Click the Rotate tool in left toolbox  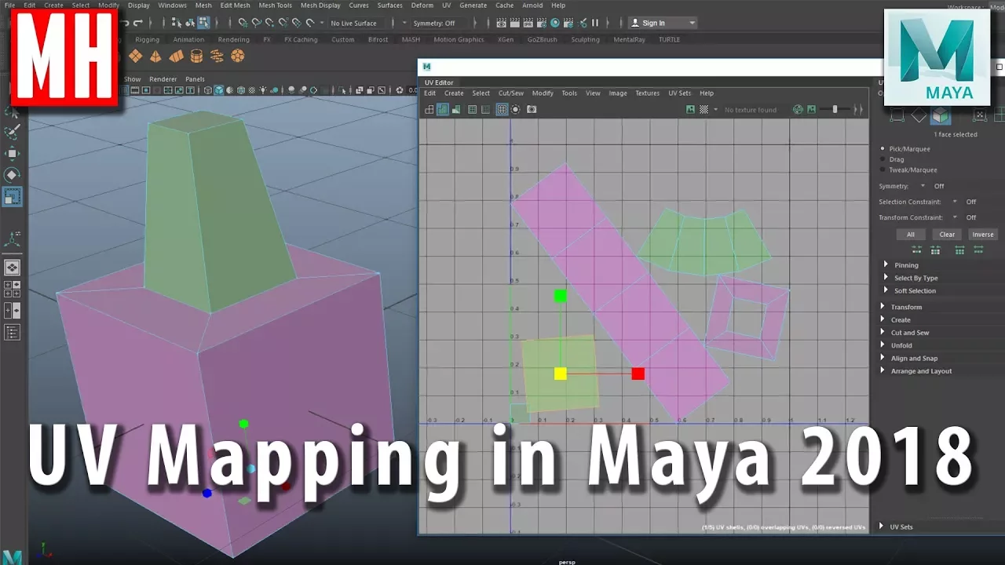point(13,175)
